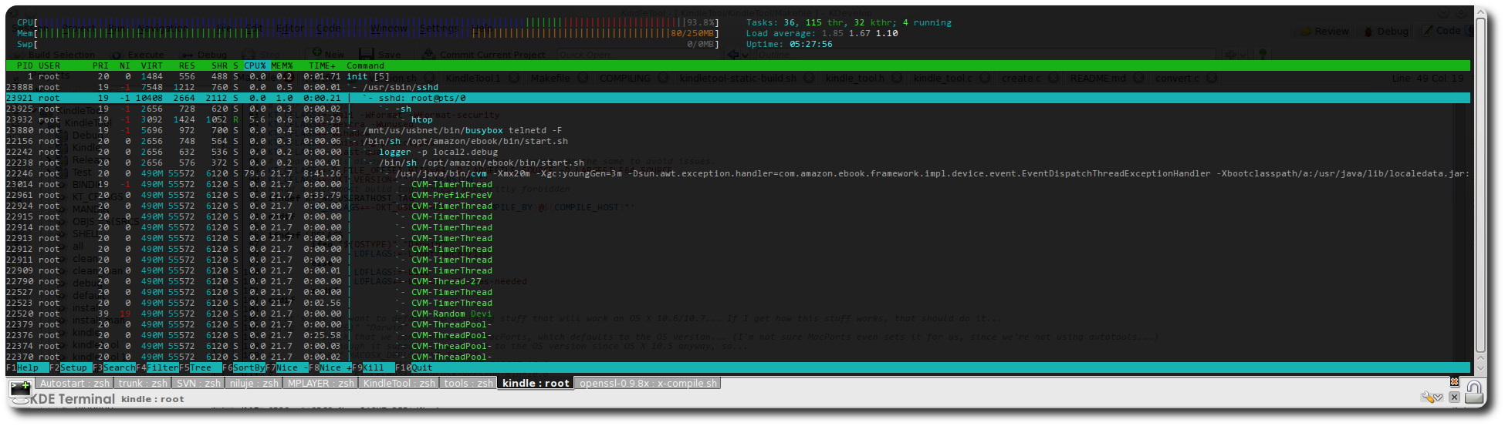Switch to the 'tools : zsh' tab
This screenshot has height=426, width=1505.
468,383
